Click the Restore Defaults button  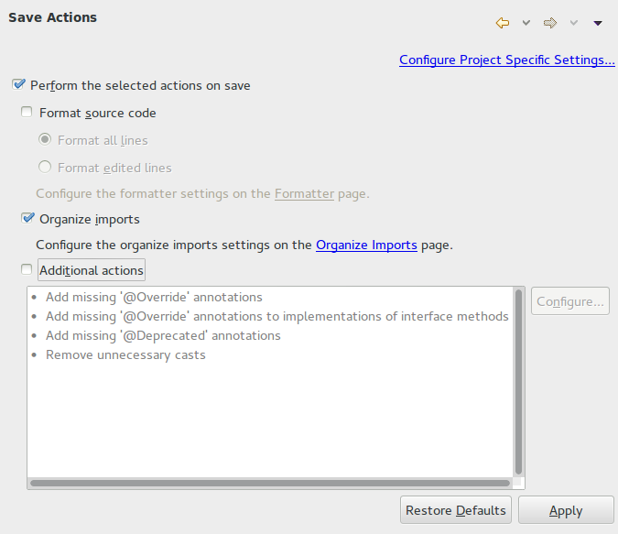(x=455, y=510)
